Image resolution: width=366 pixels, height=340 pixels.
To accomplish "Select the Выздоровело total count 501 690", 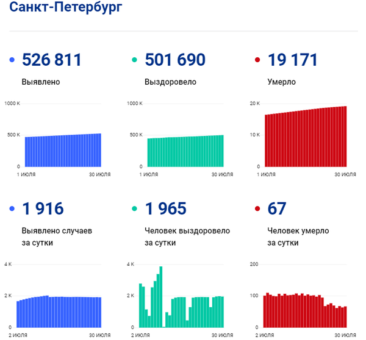I will pos(175,60).
